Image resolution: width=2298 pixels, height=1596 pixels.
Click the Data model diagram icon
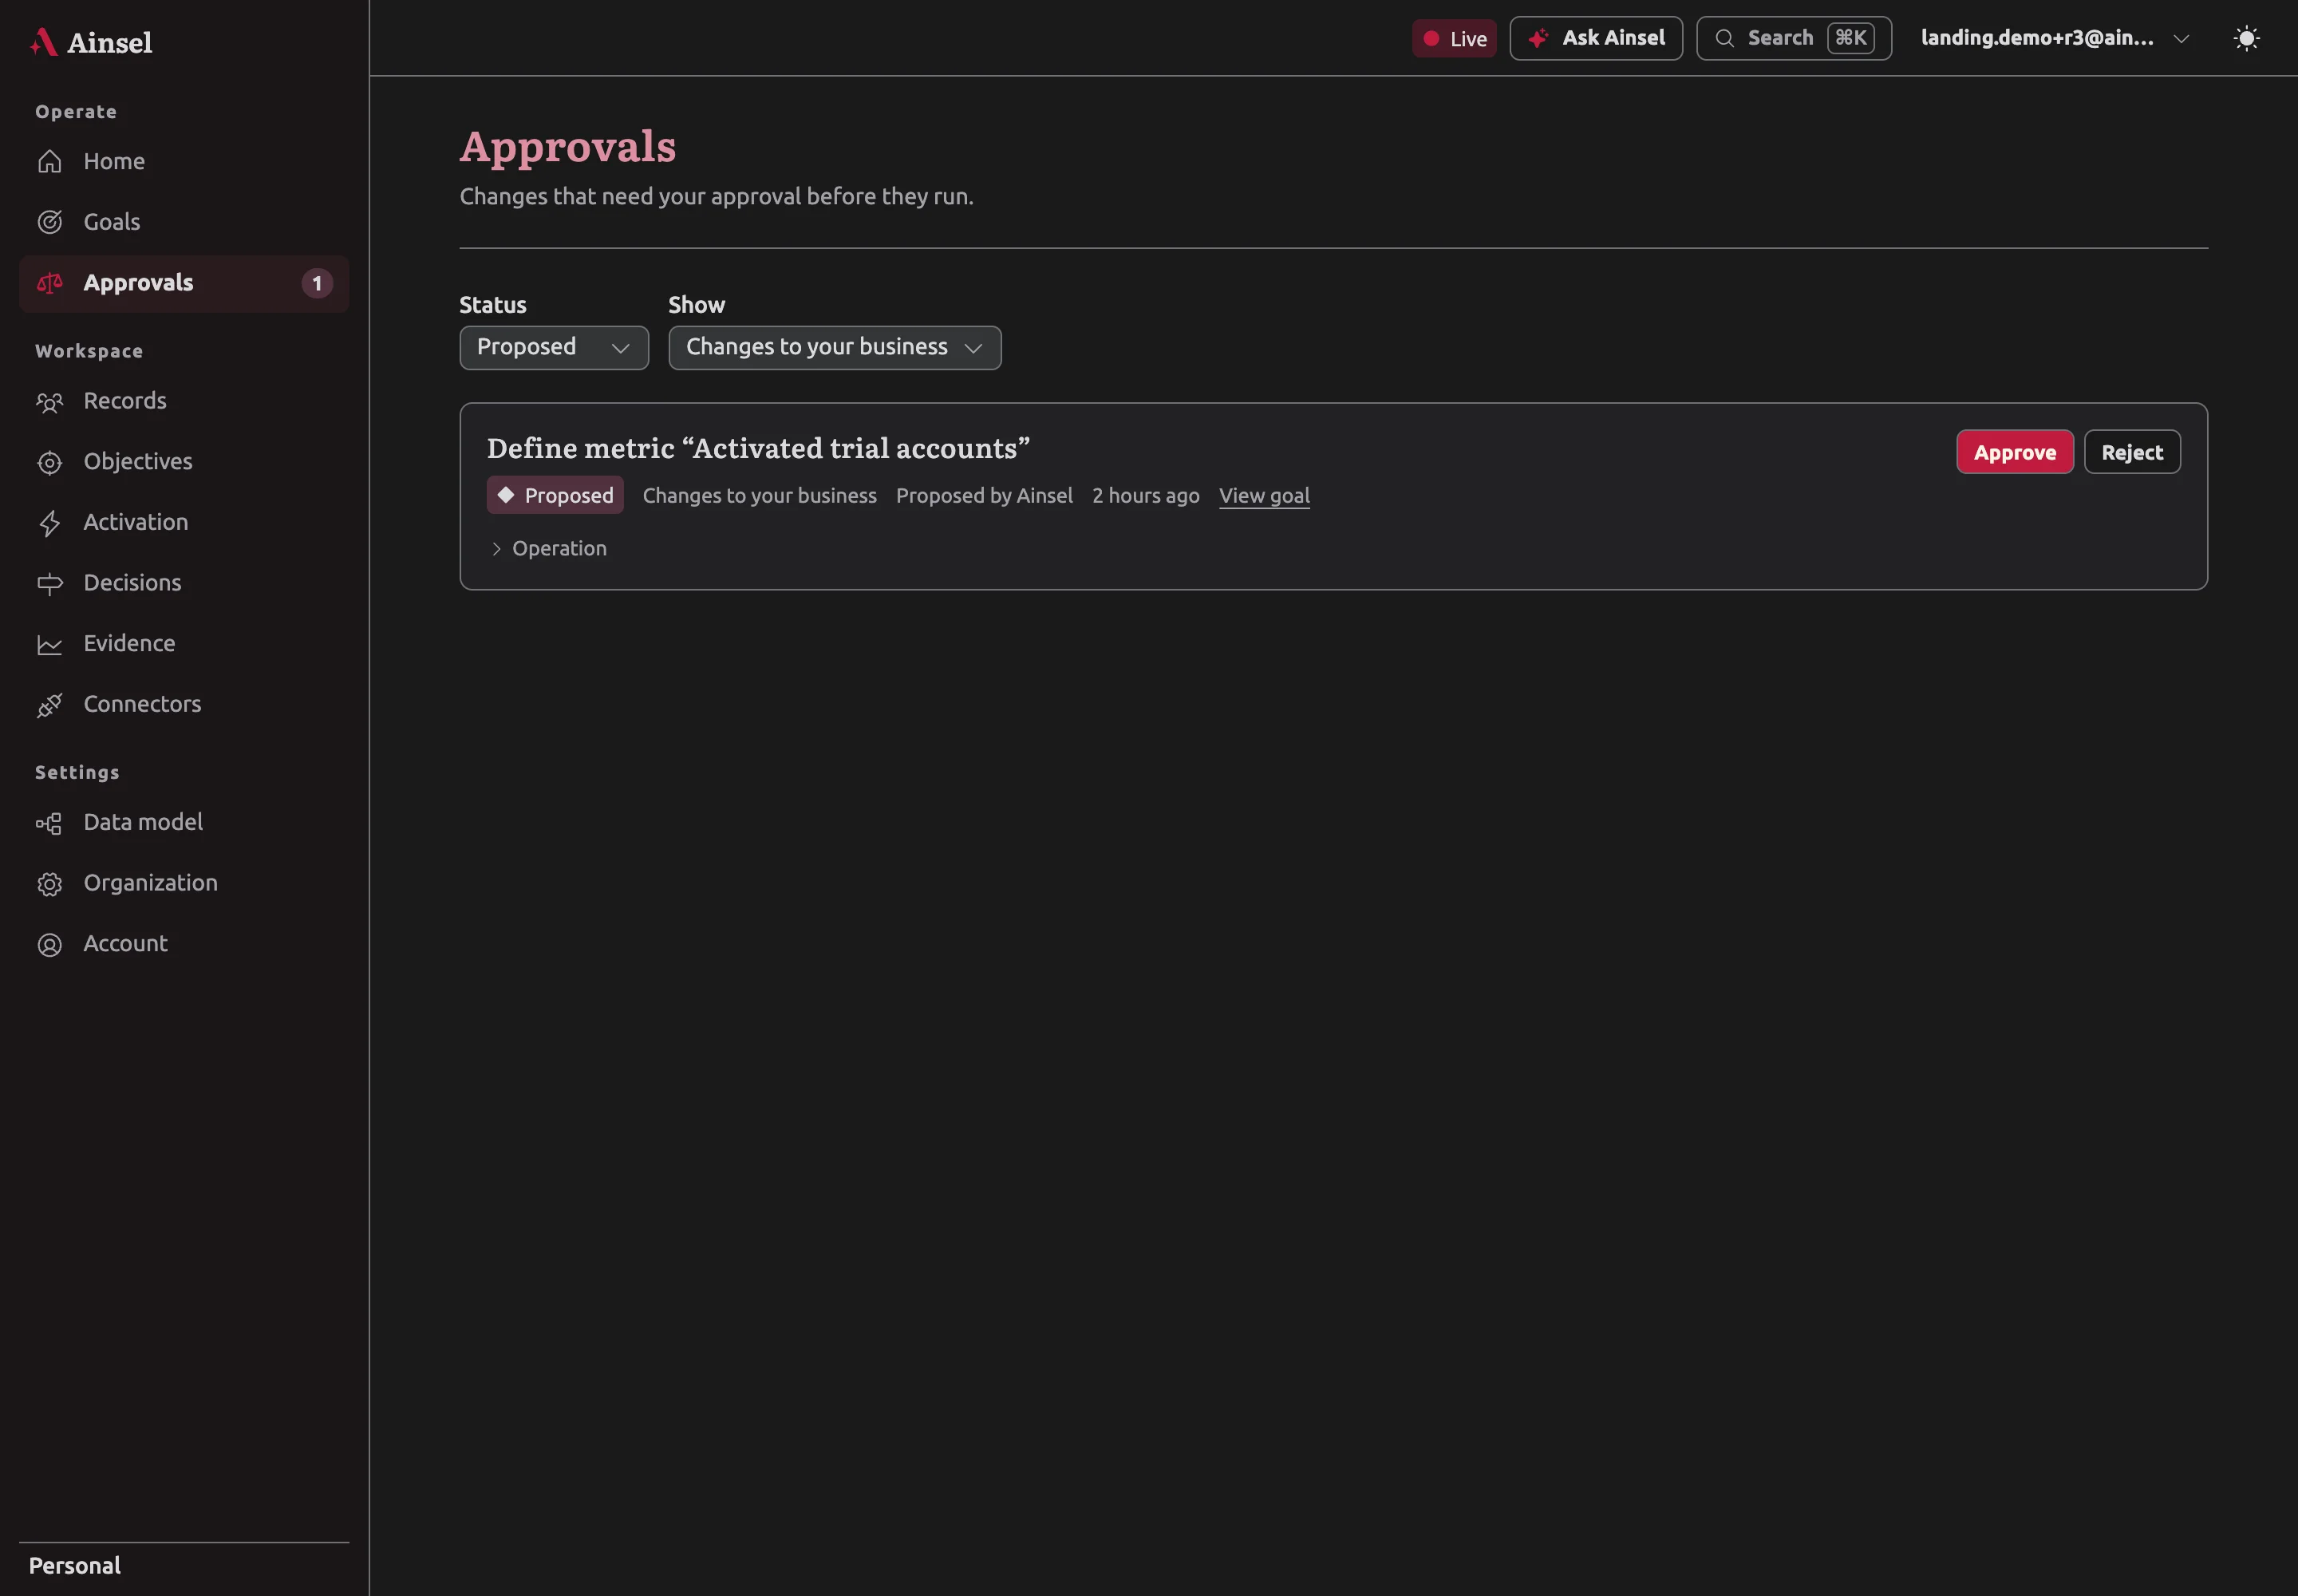click(50, 823)
